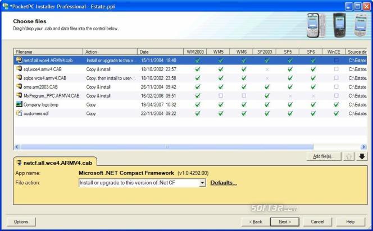Click the Company logo.bmp image icon

(19, 104)
